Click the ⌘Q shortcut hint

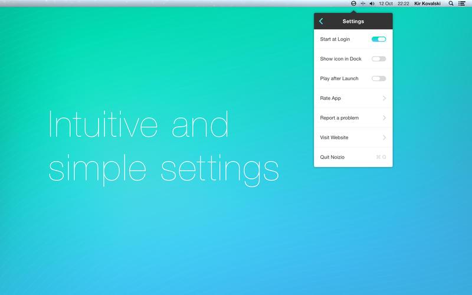point(381,157)
